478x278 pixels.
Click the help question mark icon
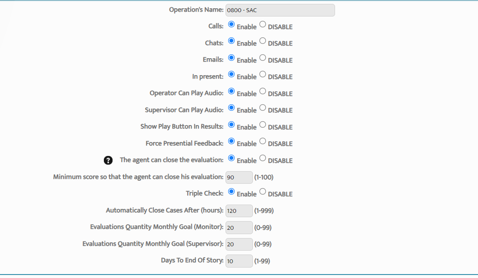(x=108, y=160)
